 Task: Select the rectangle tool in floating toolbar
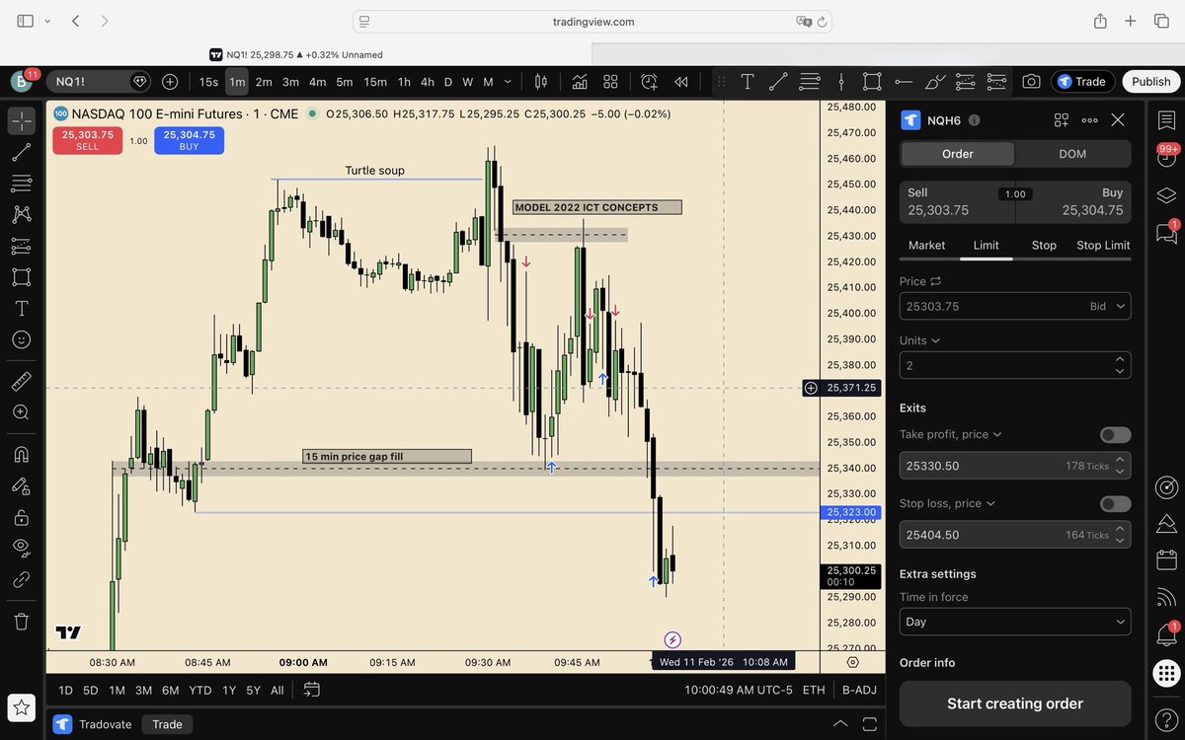[872, 82]
